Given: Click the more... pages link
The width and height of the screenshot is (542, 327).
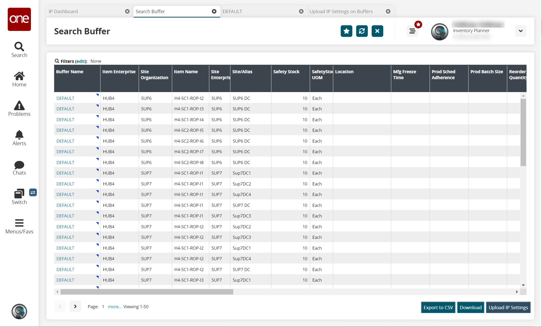Looking at the screenshot, I should (115, 307).
